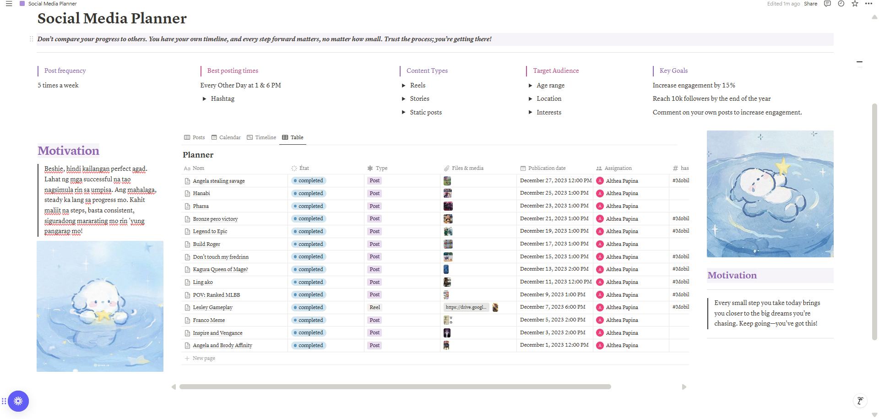
Task: Open the Google Drive link in Lesley Gameplay
Action: tap(466, 307)
